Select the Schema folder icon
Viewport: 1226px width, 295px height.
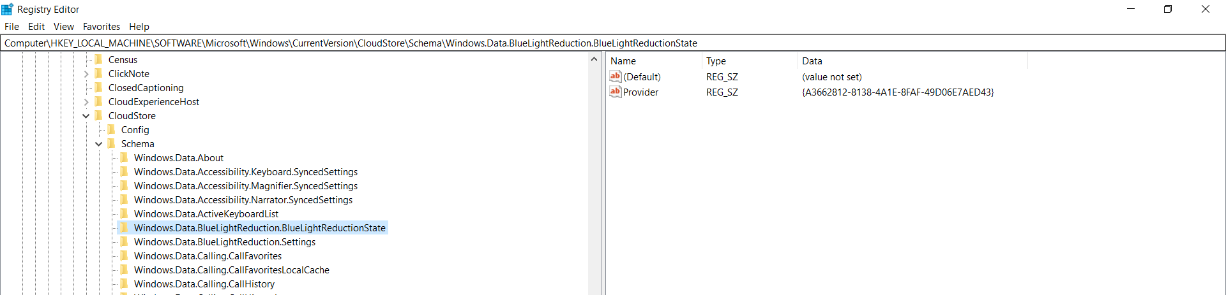(112, 144)
